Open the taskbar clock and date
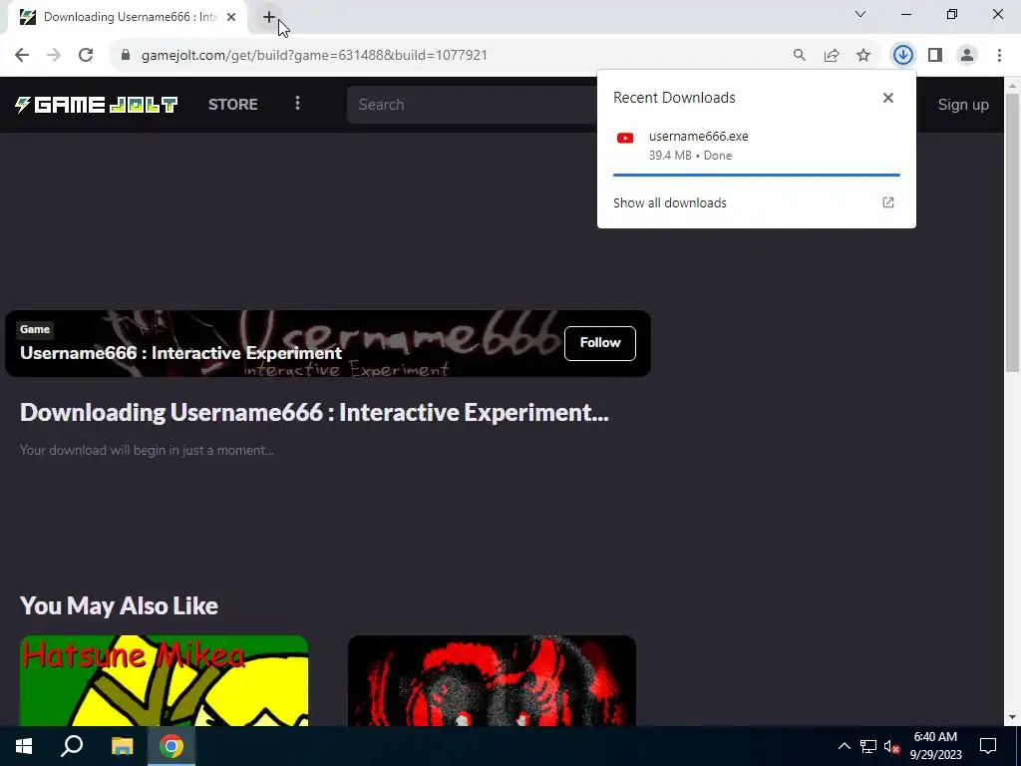Viewport: 1021px width, 766px height. (935, 746)
